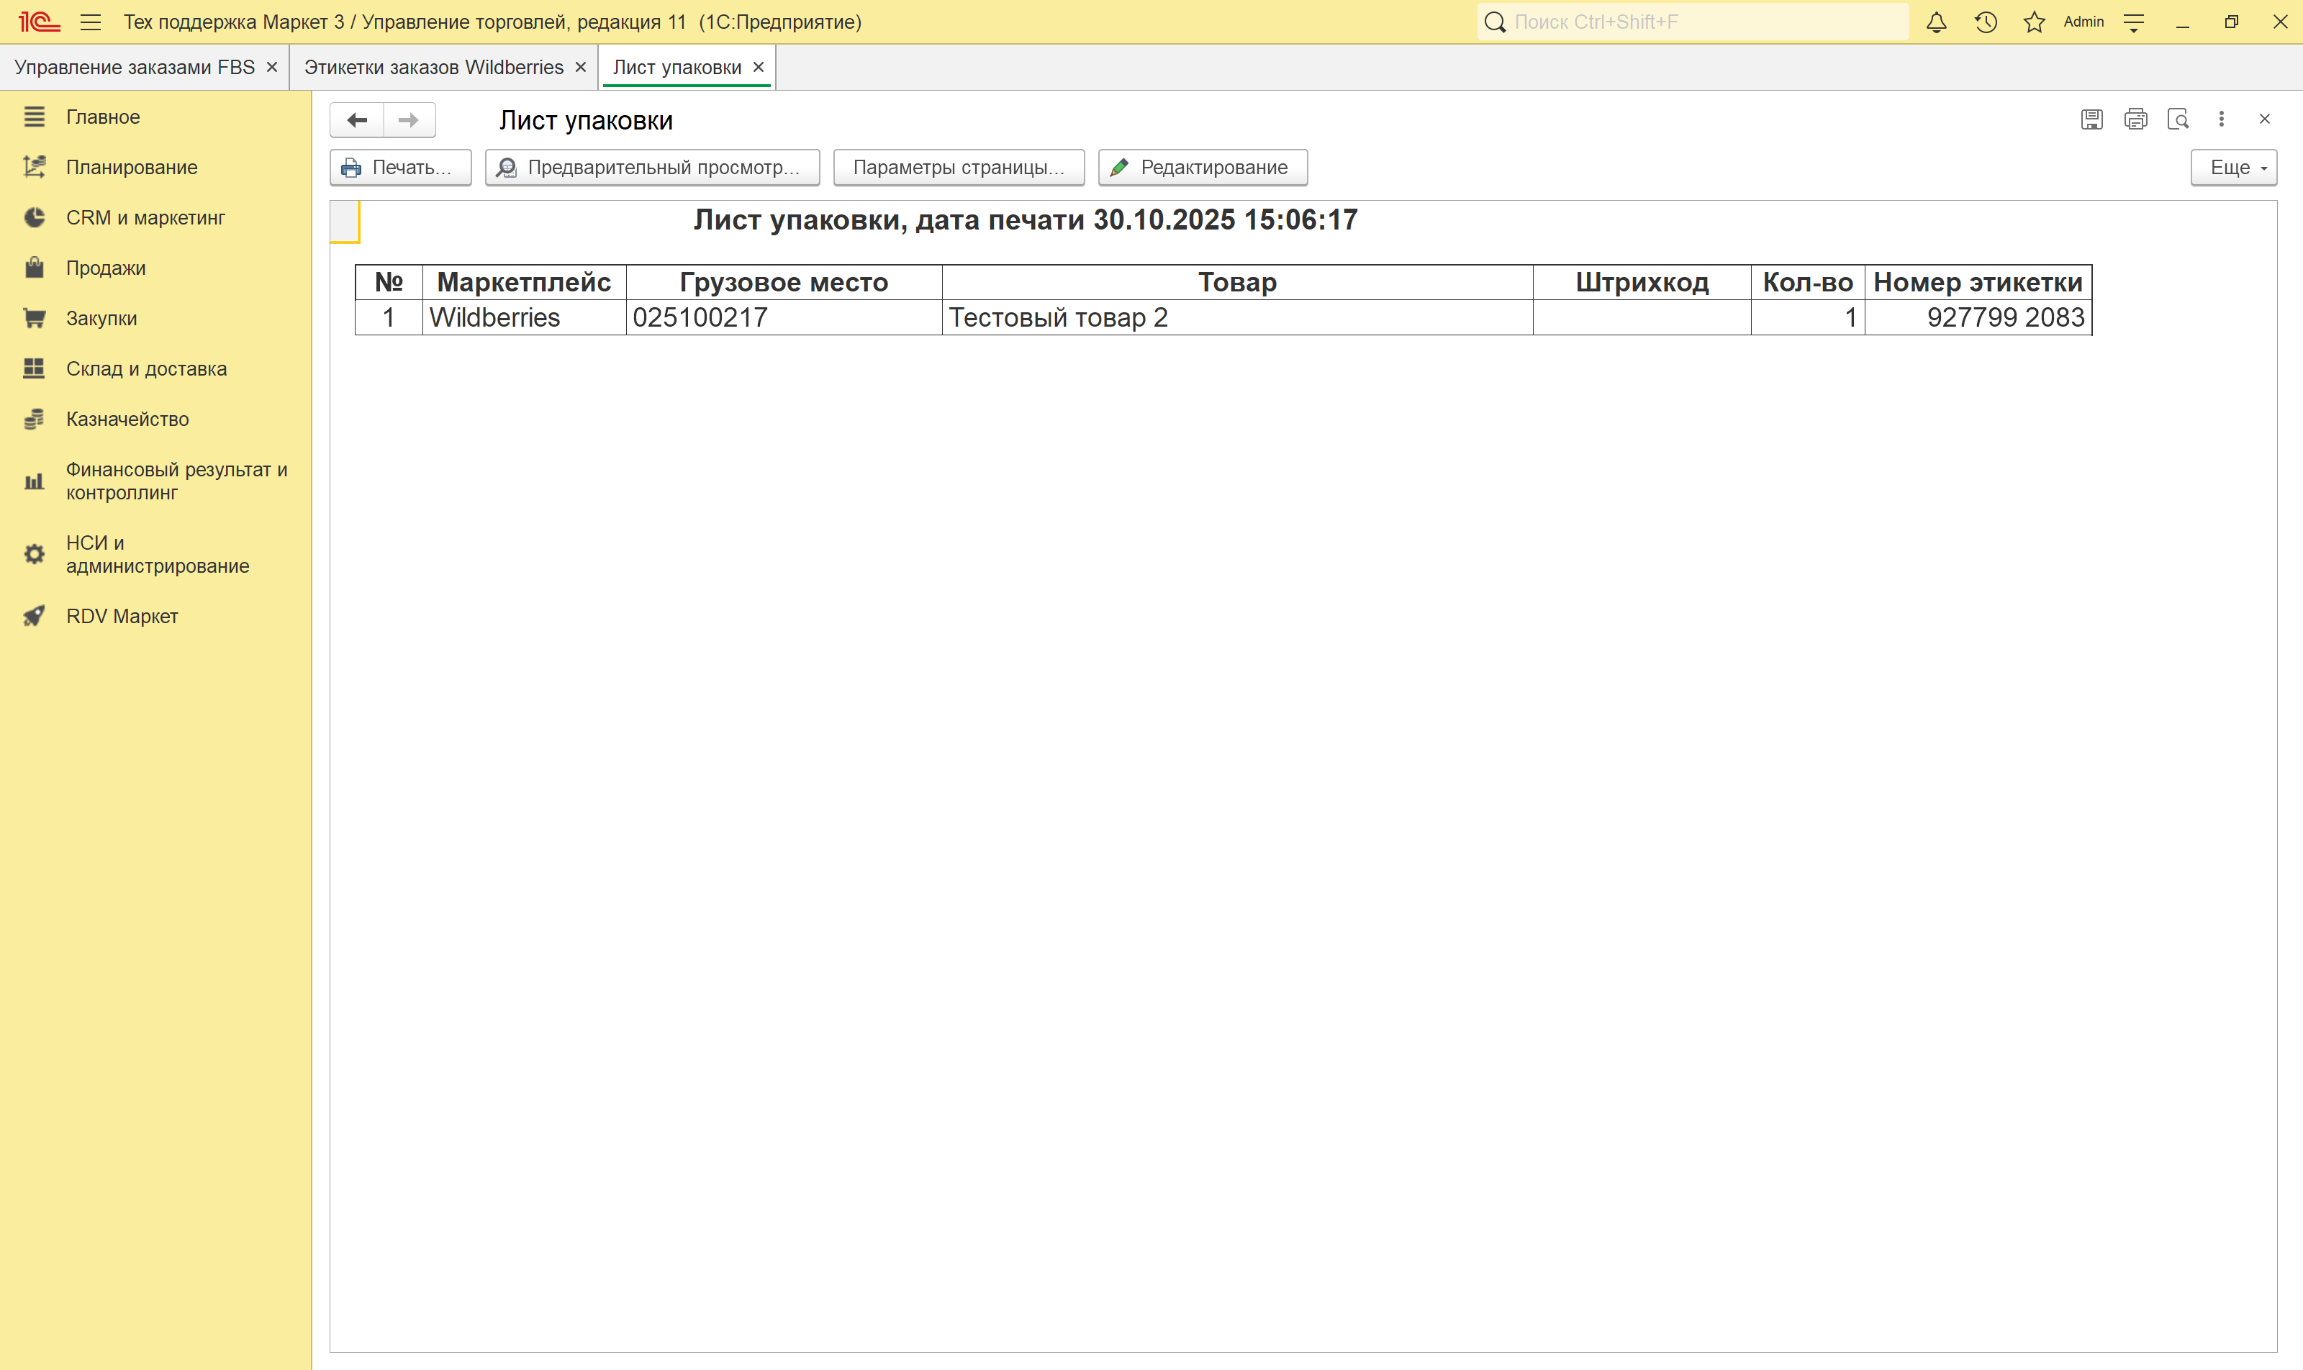Viewport: 2303px width, 1370px height.
Task: Open the Склад и доставка section
Action: 146,368
